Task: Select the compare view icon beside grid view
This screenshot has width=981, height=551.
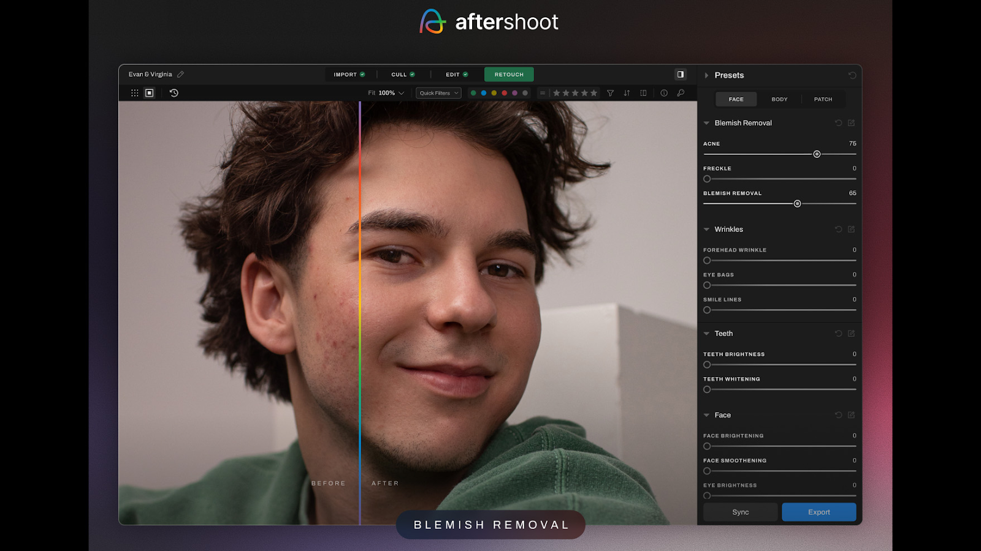Action: point(149,93)
